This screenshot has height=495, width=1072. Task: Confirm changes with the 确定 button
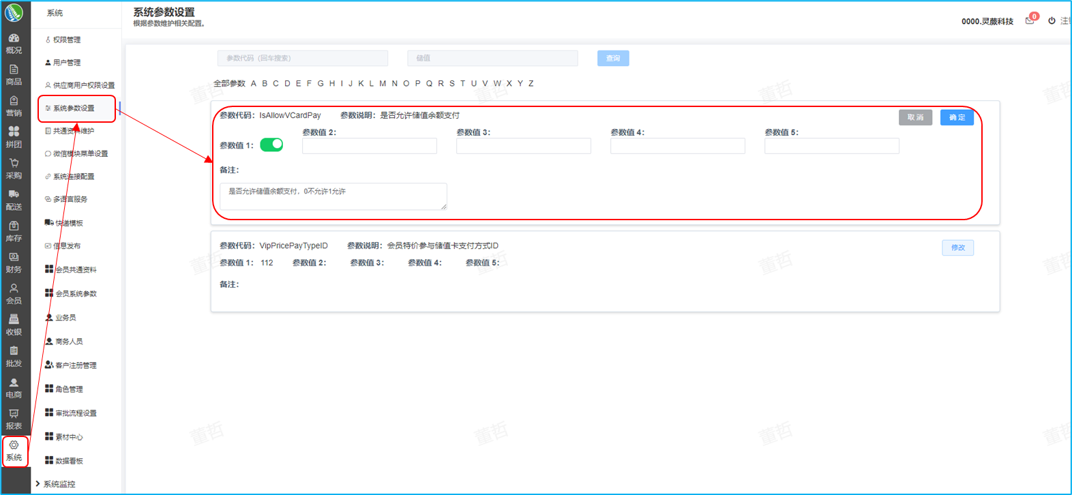pyautogui.click(x=957, y=117)
